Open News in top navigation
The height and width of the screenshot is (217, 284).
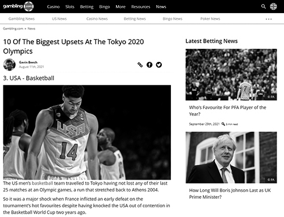click(161, 7)
